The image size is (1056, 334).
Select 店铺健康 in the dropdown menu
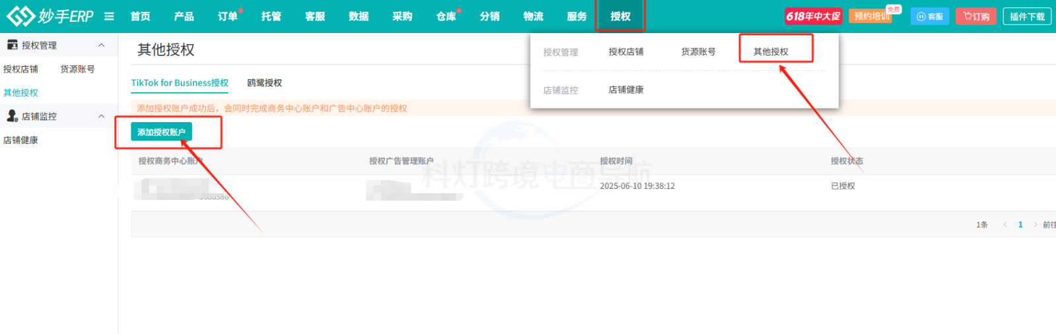coord(626,90)
